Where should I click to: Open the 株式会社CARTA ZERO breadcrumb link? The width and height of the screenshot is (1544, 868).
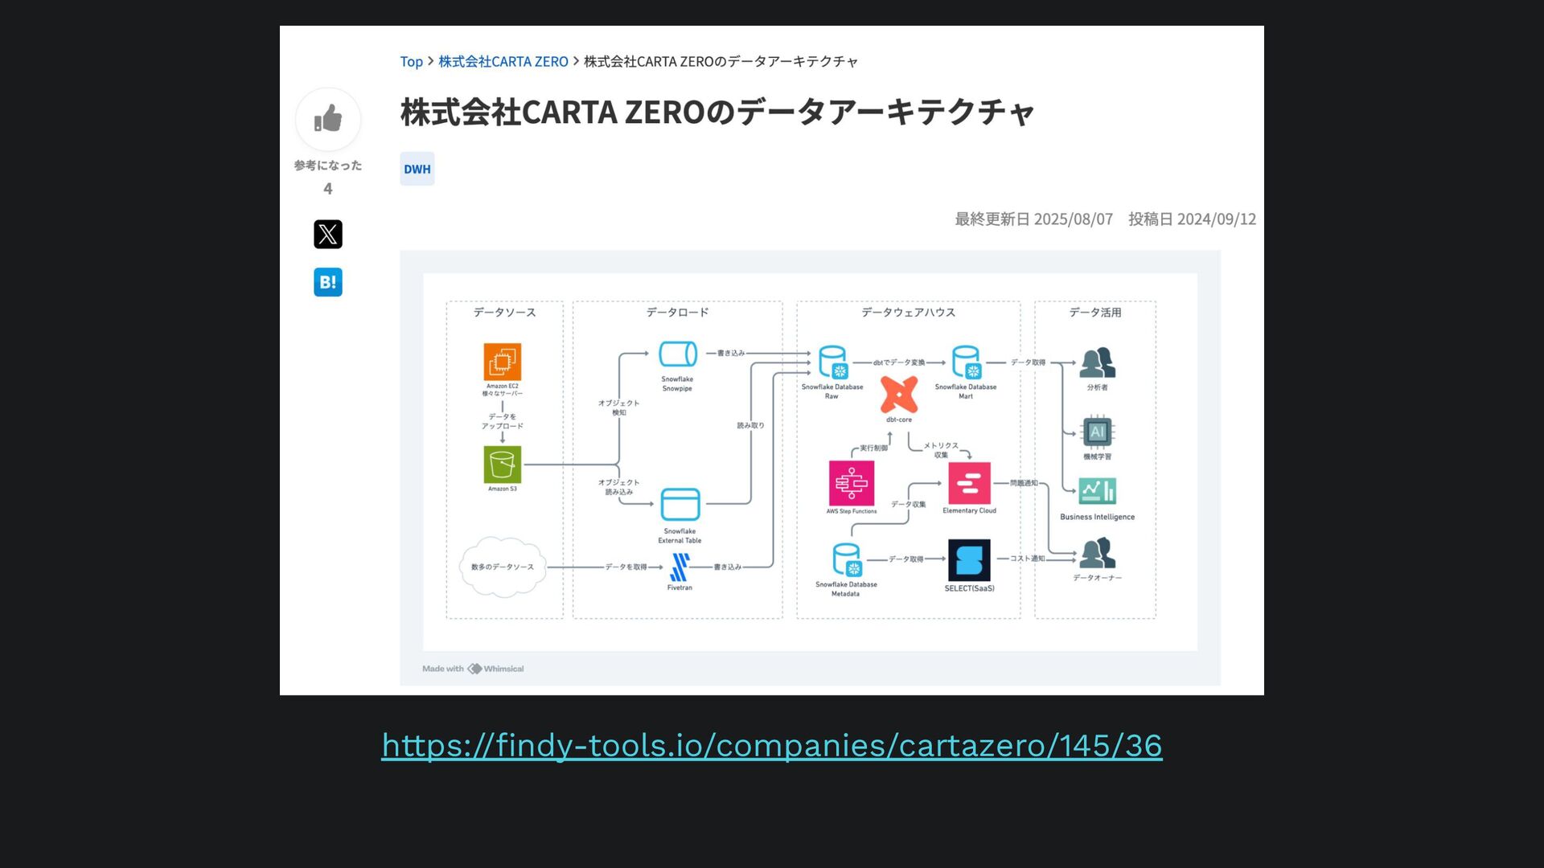[503, 62]
